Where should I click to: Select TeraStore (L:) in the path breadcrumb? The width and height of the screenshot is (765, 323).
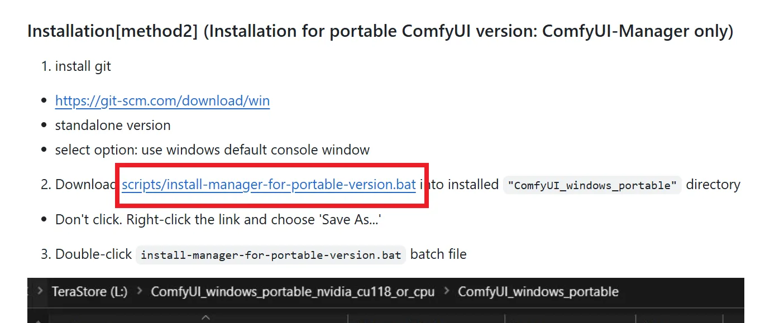pos(89,292)
